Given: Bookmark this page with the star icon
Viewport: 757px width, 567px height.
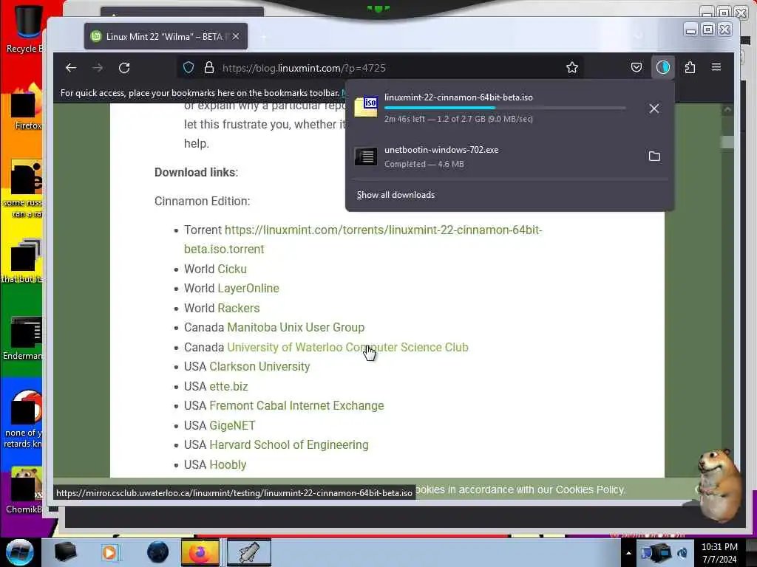Looking at the screenshot, I should (x=572, y=67).
